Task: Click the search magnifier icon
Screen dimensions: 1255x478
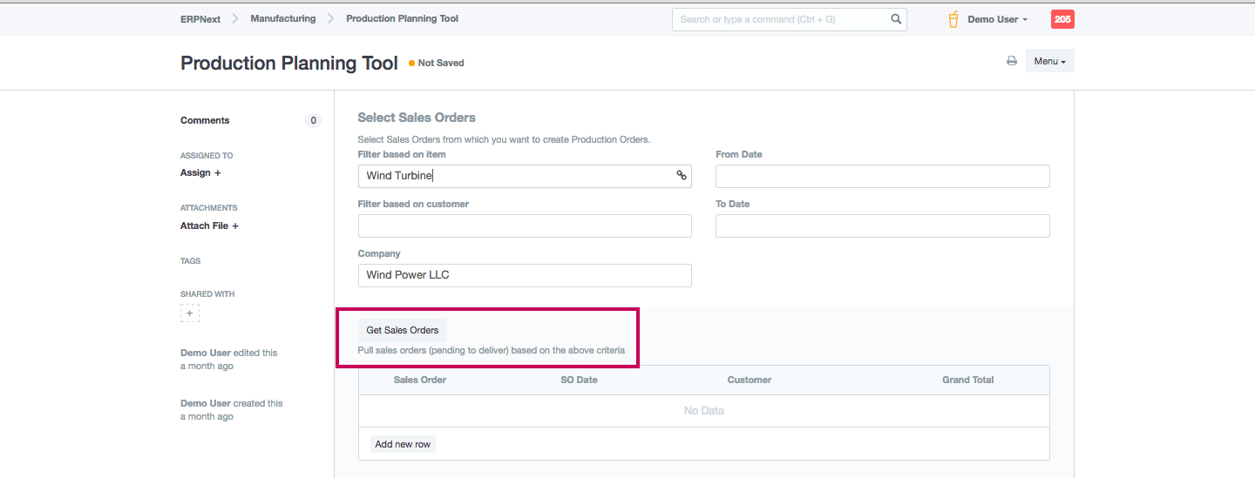Action: click(x=896, y=19)
